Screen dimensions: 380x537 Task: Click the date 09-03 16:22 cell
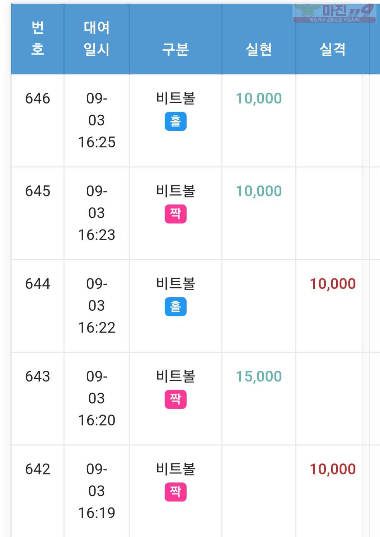pos(97,306)
